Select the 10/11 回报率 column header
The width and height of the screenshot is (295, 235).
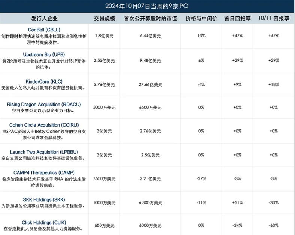274,18
